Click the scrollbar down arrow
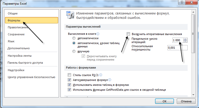The height and width of the screenshot is (108, 199). [x=193, y=95]
